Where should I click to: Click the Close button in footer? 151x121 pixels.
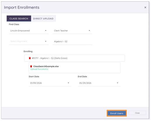137,113
